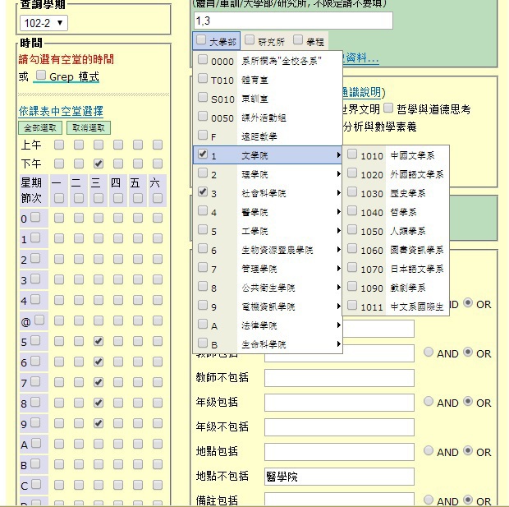Select menu entry F 遠距教學
Image resolution: width=509 pixels, height=507 pixels.
click(268, 136)
